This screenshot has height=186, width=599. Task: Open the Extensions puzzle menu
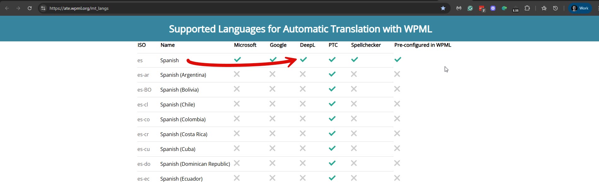527,8
